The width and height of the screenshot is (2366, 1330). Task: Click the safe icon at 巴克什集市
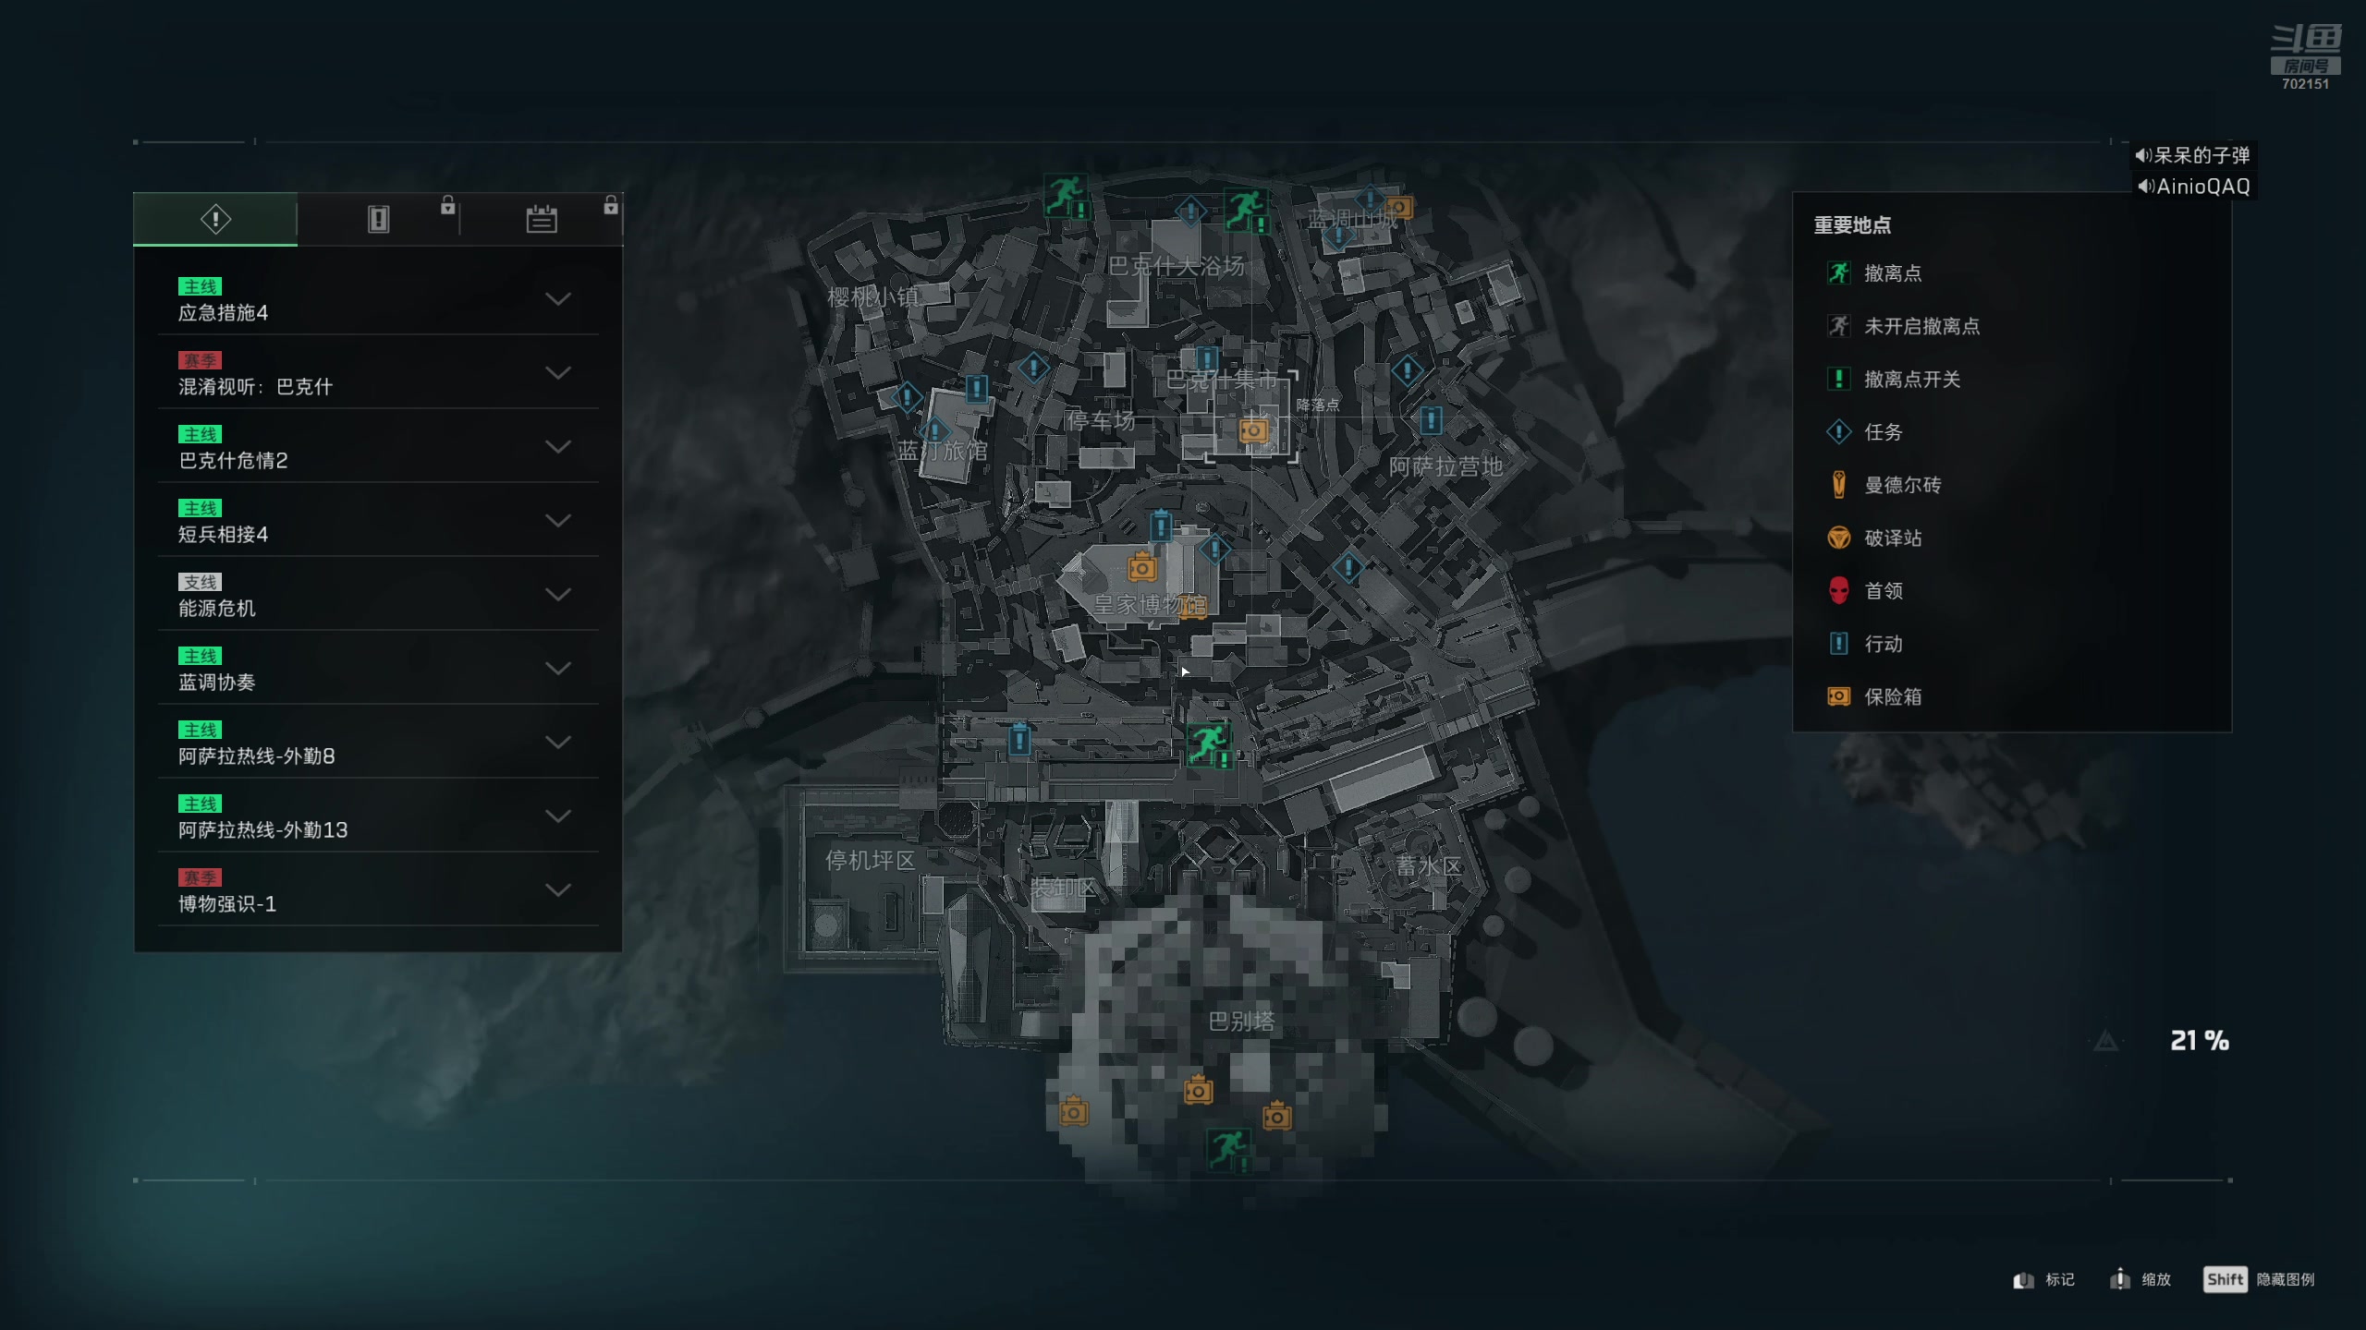1253,429
